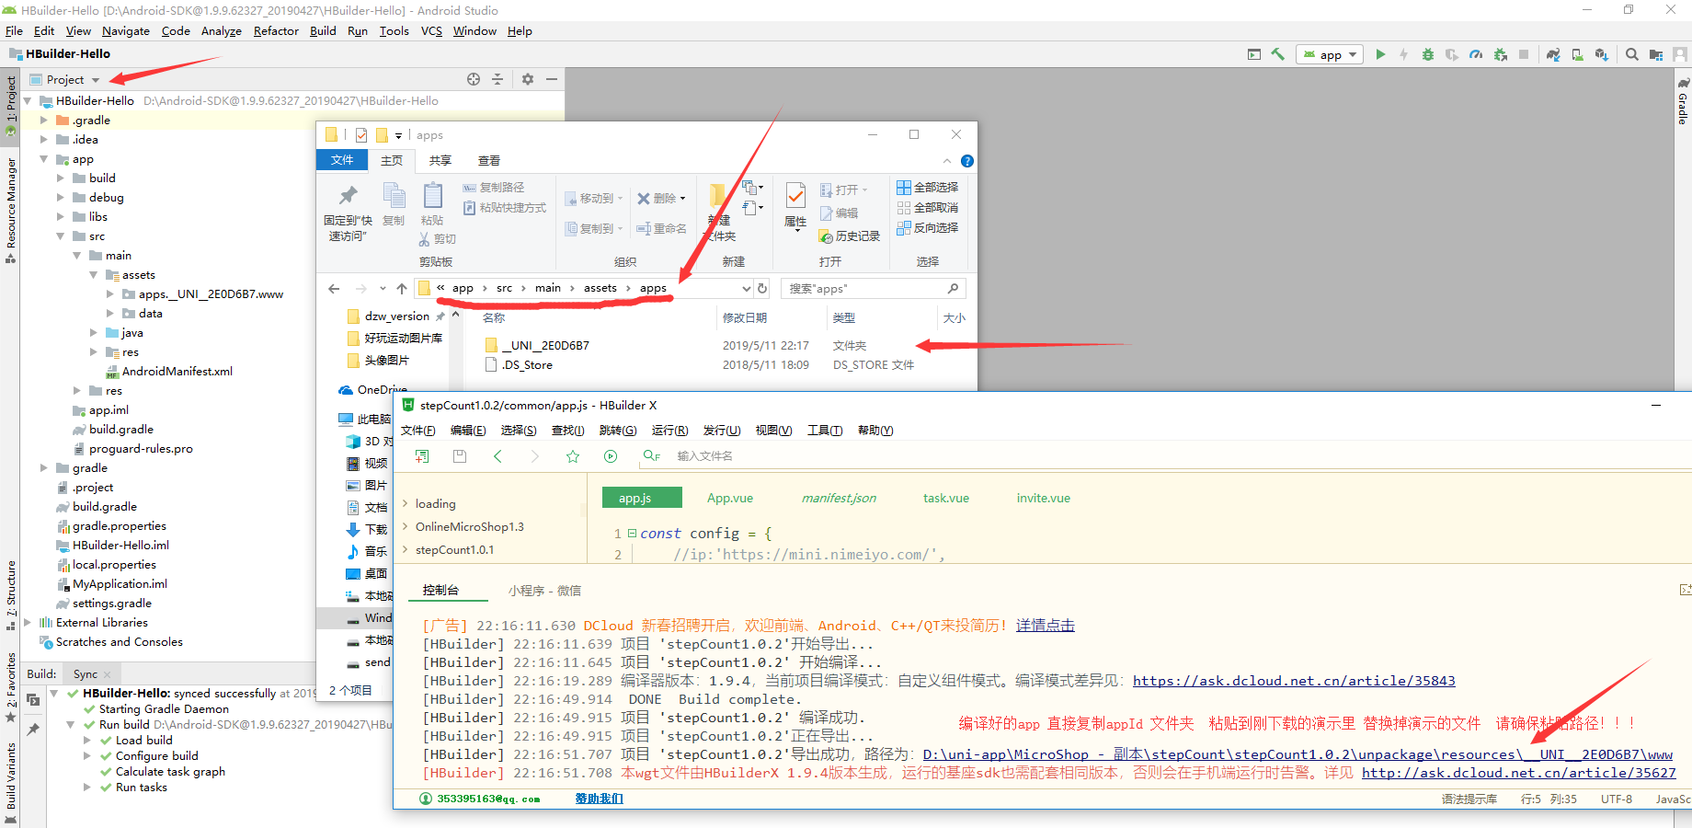Viewport: 1692px width, 828px height.
Task: Expand the libs folder node
Action: 61,216
